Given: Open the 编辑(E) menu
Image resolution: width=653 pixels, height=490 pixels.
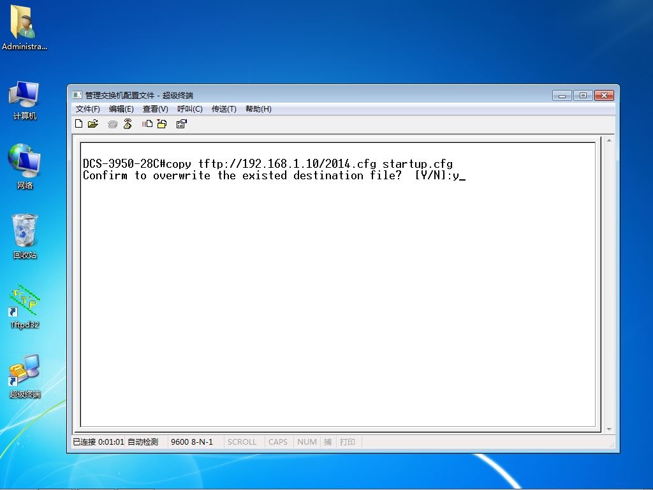Looking at the screenshot, I should coord(121,108).
